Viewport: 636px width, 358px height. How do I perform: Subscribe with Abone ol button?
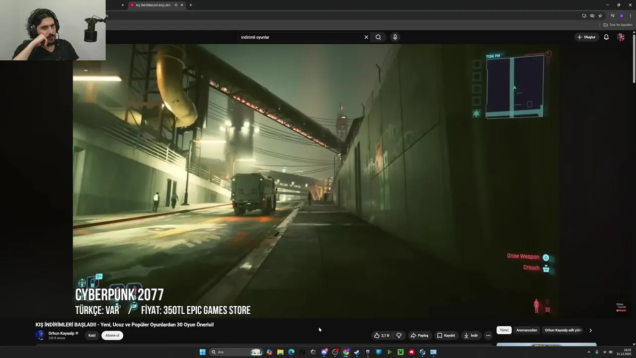pos(112,336)
